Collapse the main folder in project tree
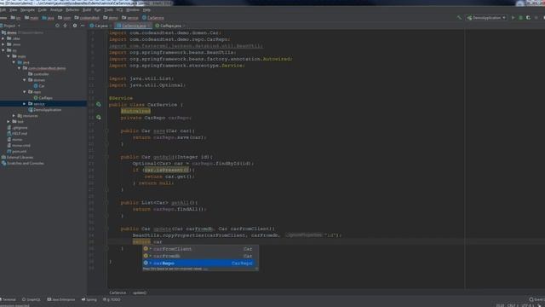The width and height of the screenshot is (545, 307). (9, 56)
